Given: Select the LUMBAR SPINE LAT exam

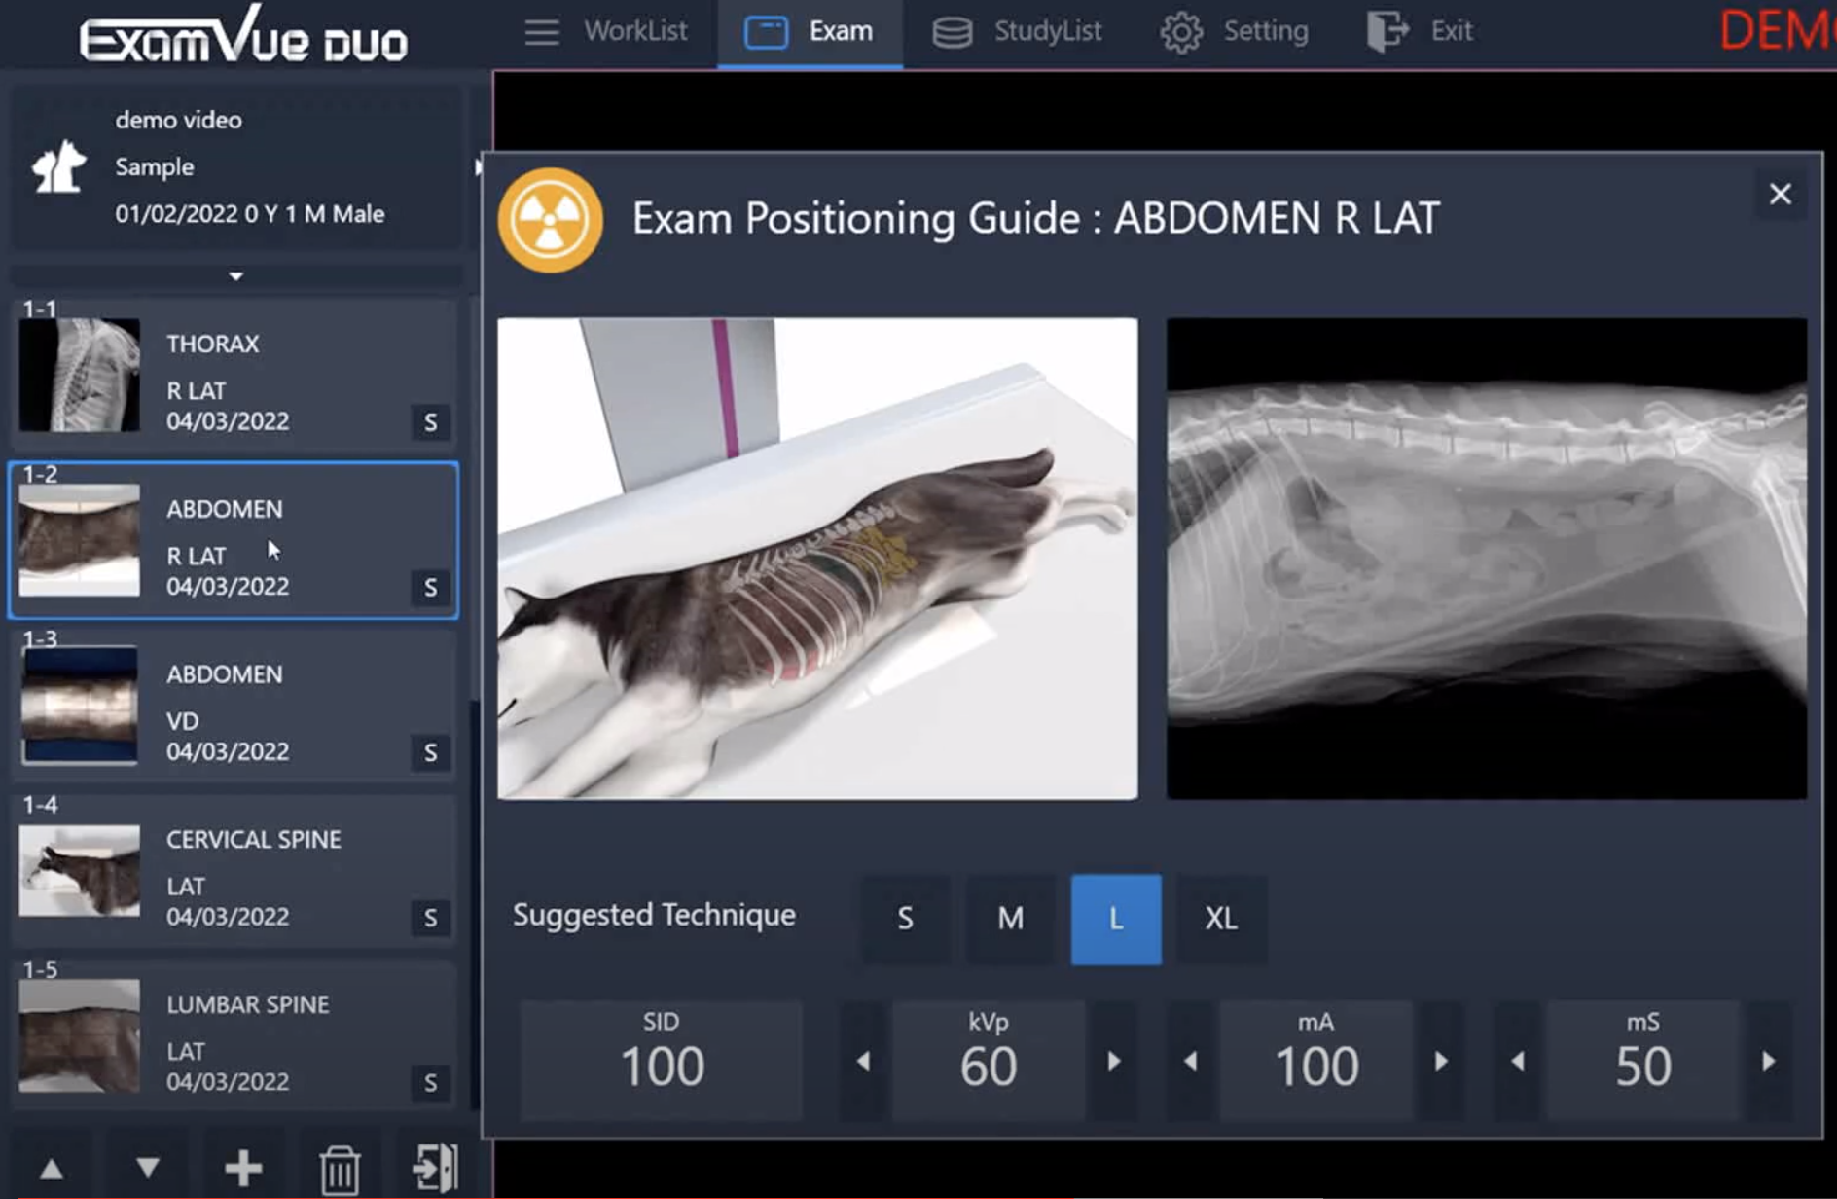Looking at the screenshot, I should click(x=234, y=1037).
